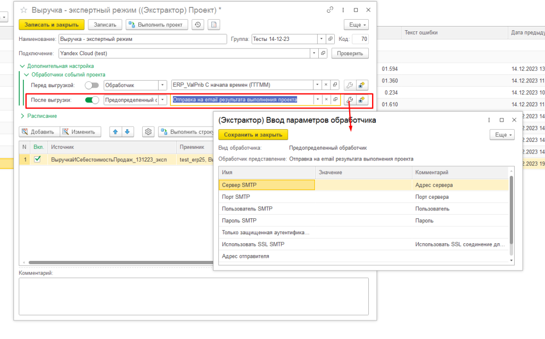
Task: Open the 'Группа' dropdown list
Action: [321, 39]
